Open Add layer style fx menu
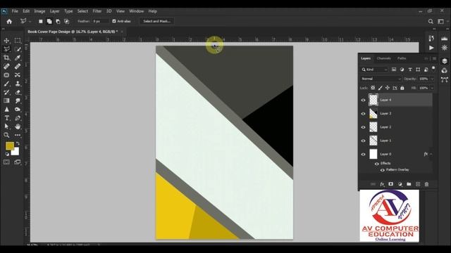The width and height of the screenshot is (451, 253). (382, 184)
